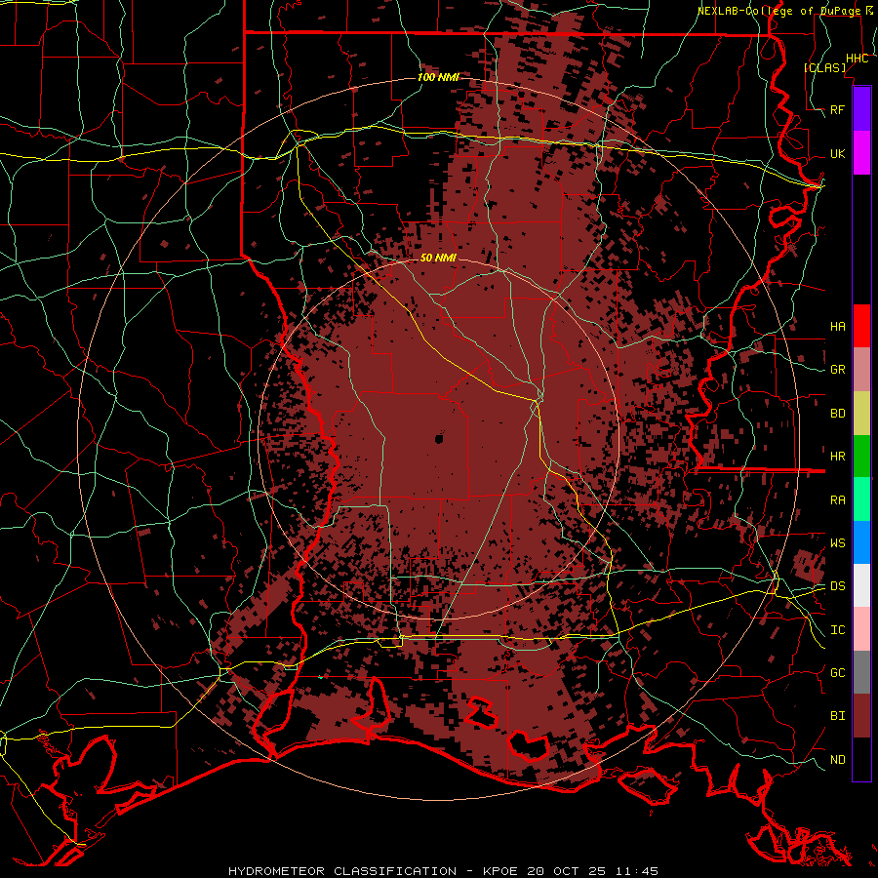Click the BI dark-red legend swatch
878x878 pixels.
coord(861,716)
